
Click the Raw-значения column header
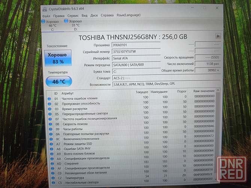click(204, 91)
